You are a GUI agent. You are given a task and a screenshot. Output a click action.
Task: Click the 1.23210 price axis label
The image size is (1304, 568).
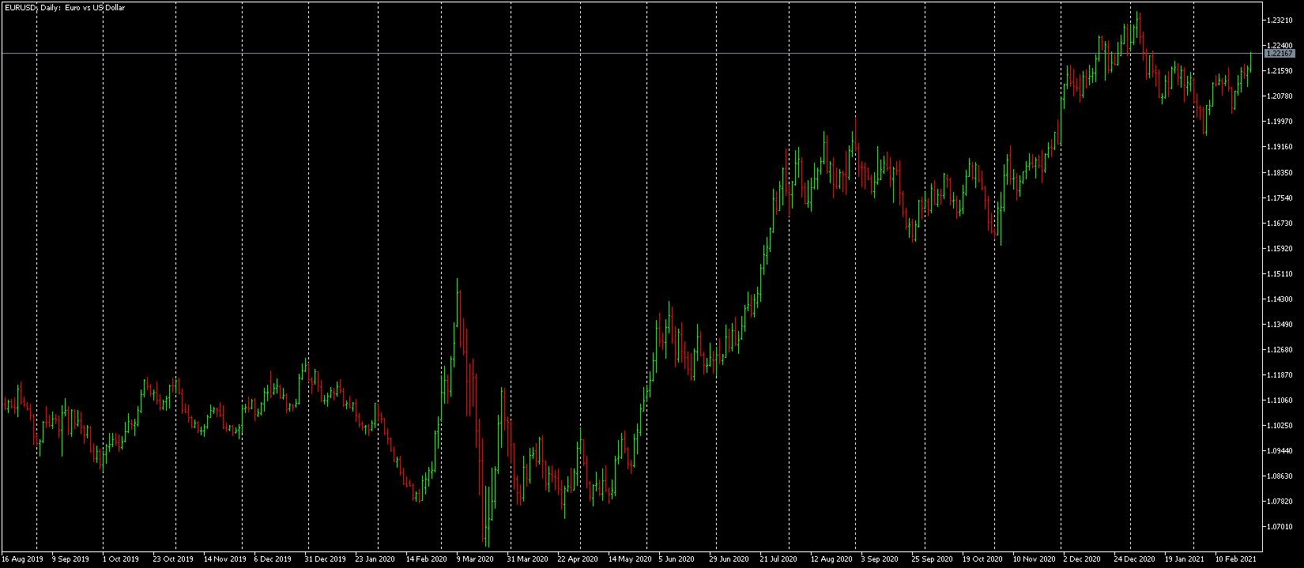pyautogui.click(x=1279, y=21)
